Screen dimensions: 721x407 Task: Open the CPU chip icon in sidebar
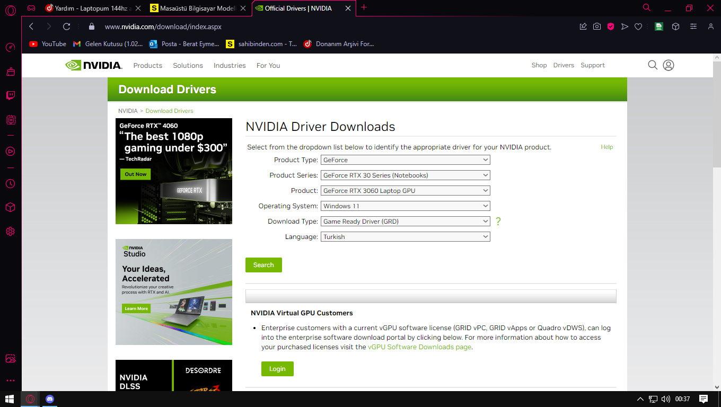[x=10, y=120]
